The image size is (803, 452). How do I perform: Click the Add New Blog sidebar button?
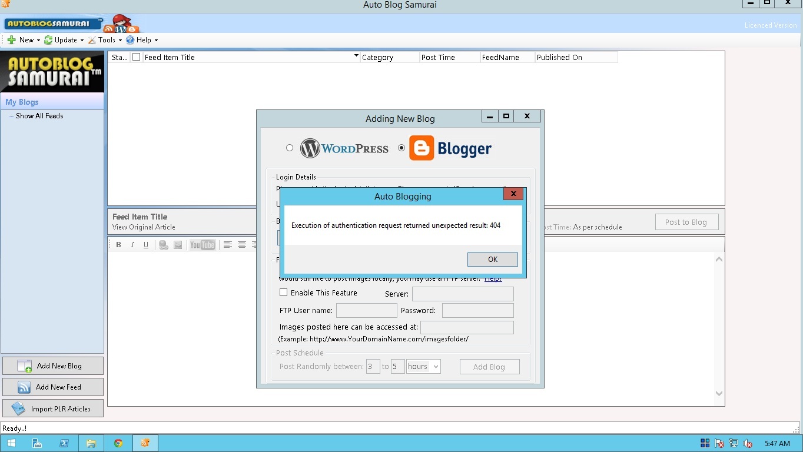pos(53,366)
